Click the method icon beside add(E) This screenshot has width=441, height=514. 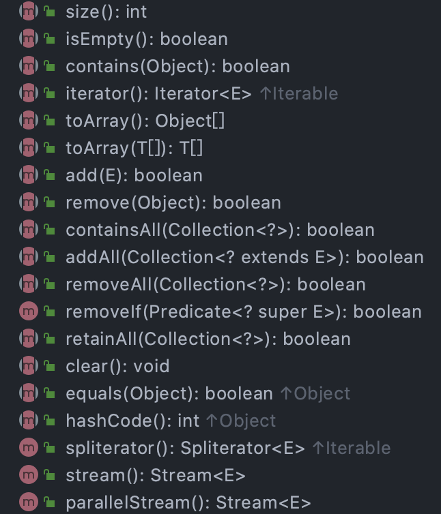point(28,175)
